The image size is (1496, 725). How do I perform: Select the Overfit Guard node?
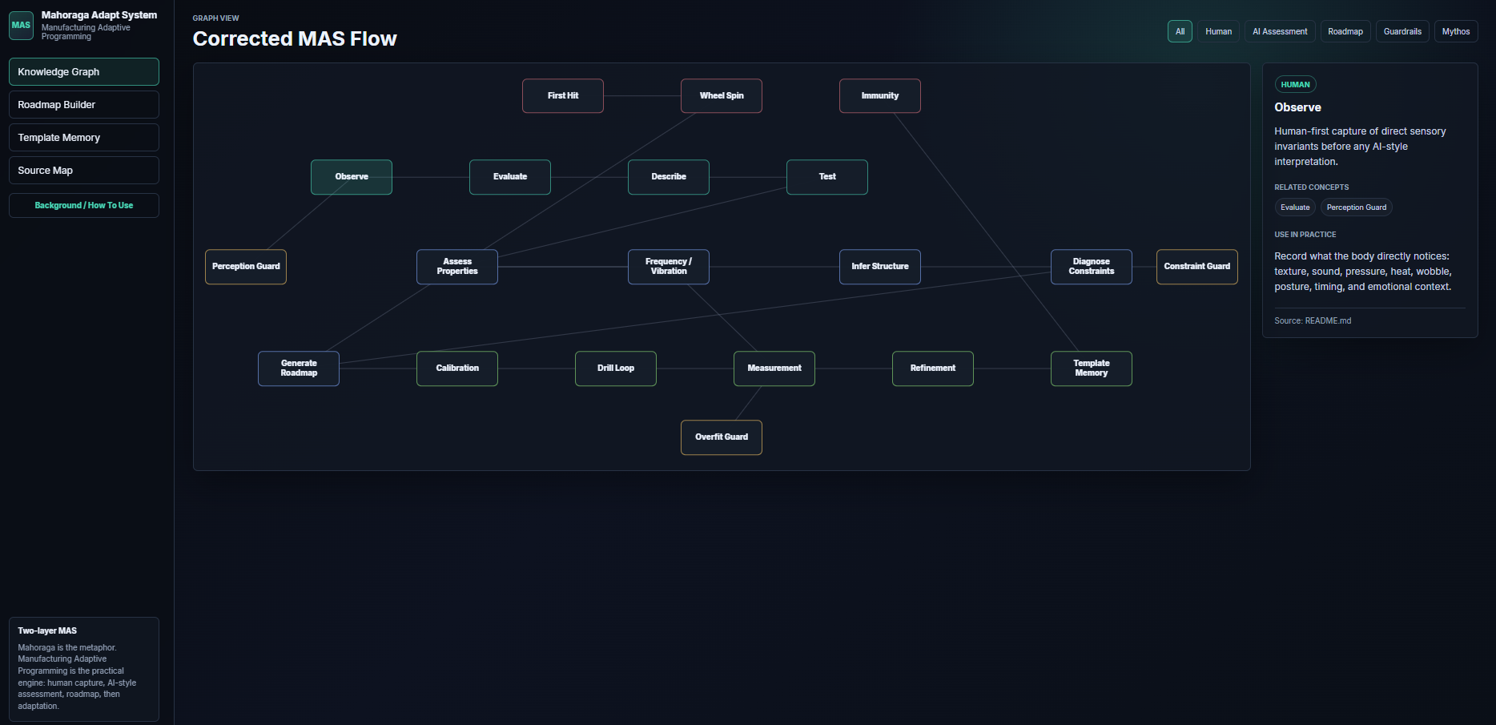[722, 437]
